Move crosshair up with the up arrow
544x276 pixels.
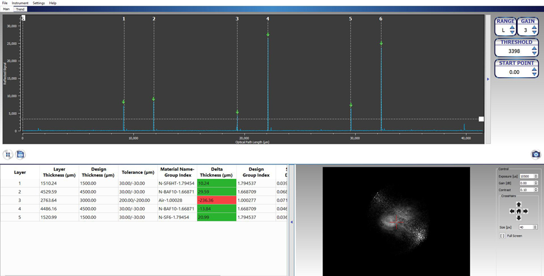pyautogui.click(x=519, y=205)
